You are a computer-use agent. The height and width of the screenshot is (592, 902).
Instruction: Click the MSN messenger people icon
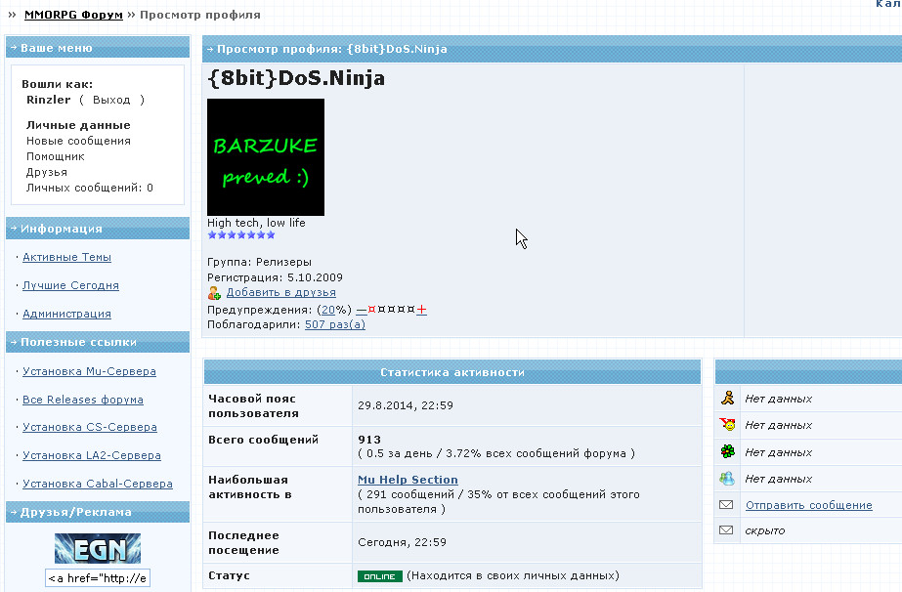tap(727, 478)
